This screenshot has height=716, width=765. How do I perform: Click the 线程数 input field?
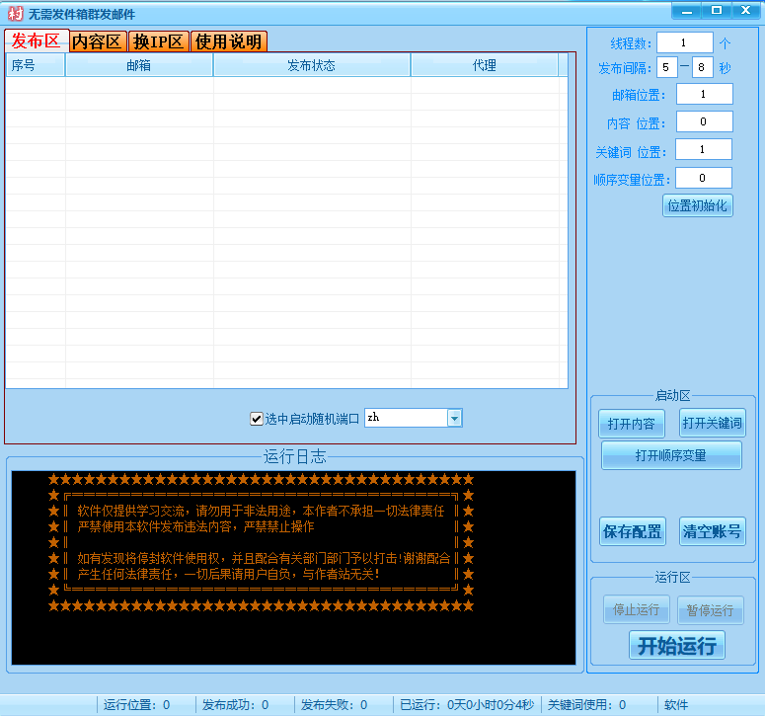[684, 42]
